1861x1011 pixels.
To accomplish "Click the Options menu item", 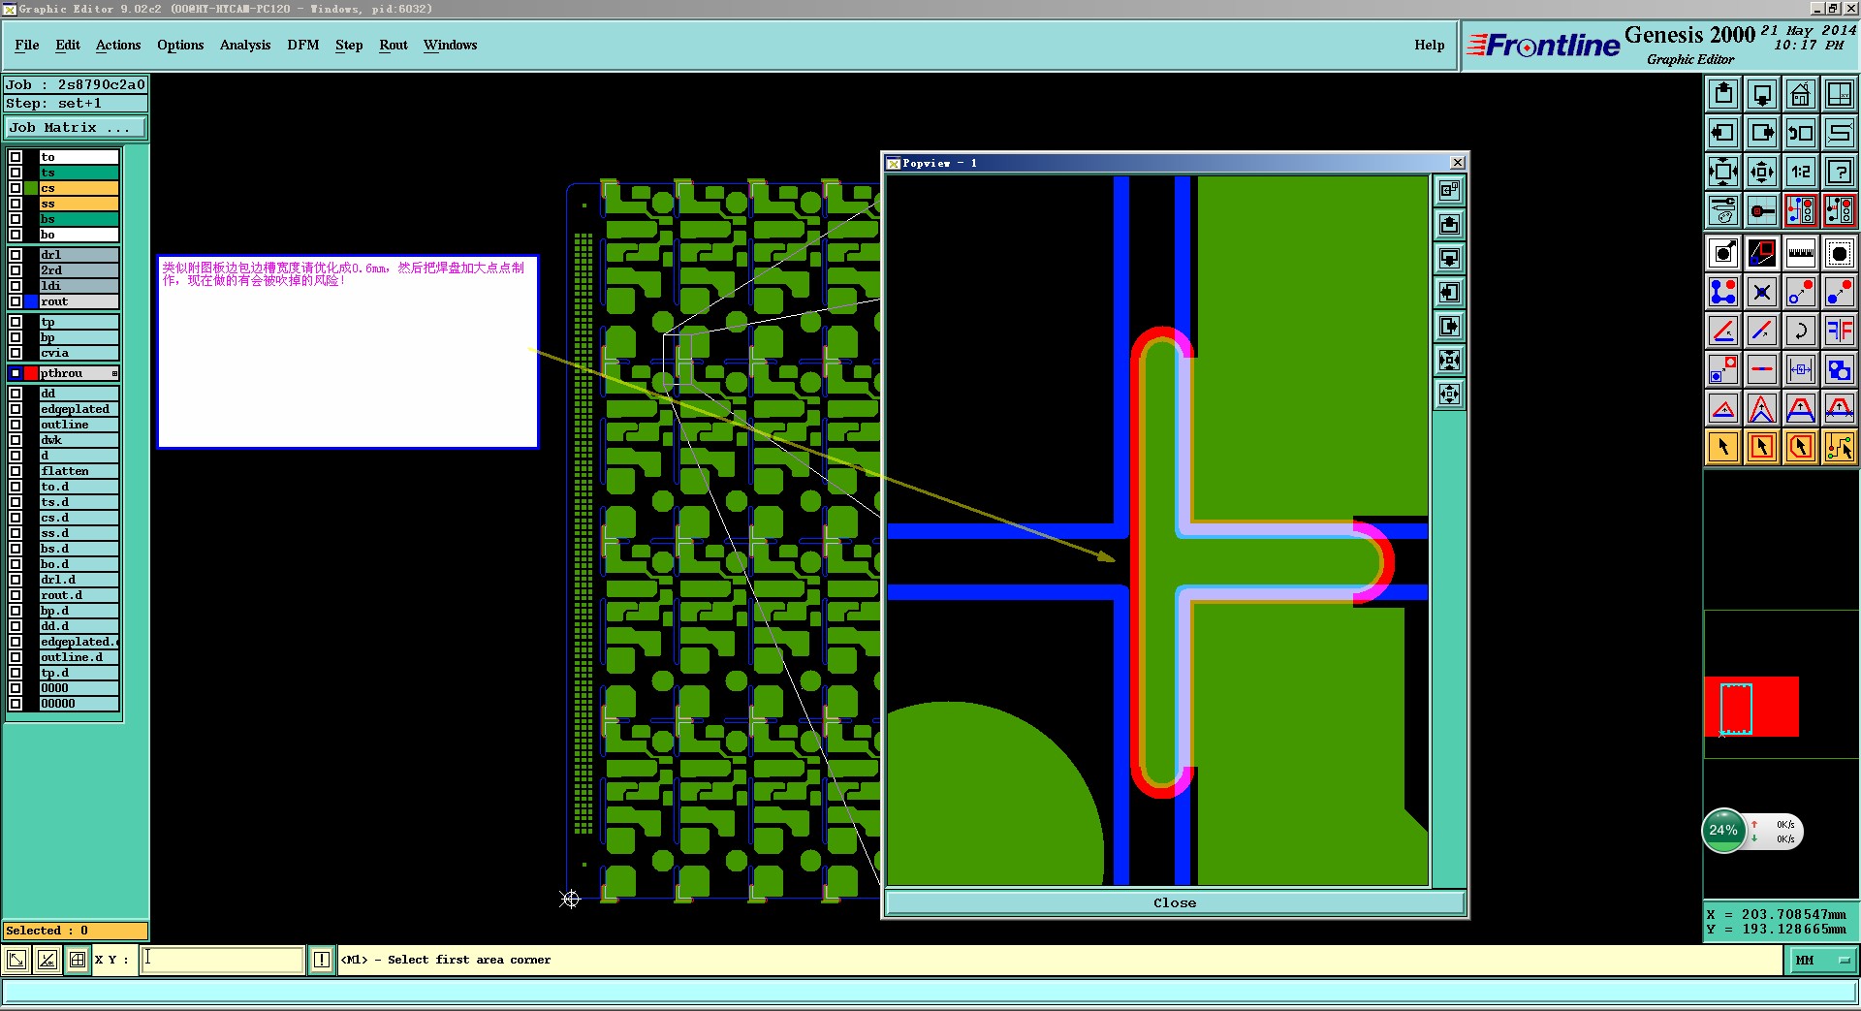I will click(x=180, y=45).
